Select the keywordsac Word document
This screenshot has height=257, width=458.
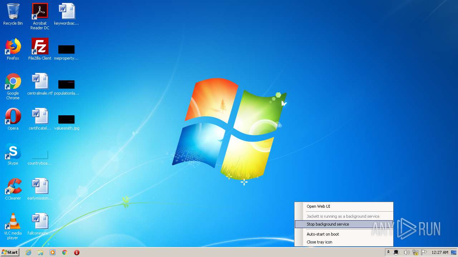point(67,14)
